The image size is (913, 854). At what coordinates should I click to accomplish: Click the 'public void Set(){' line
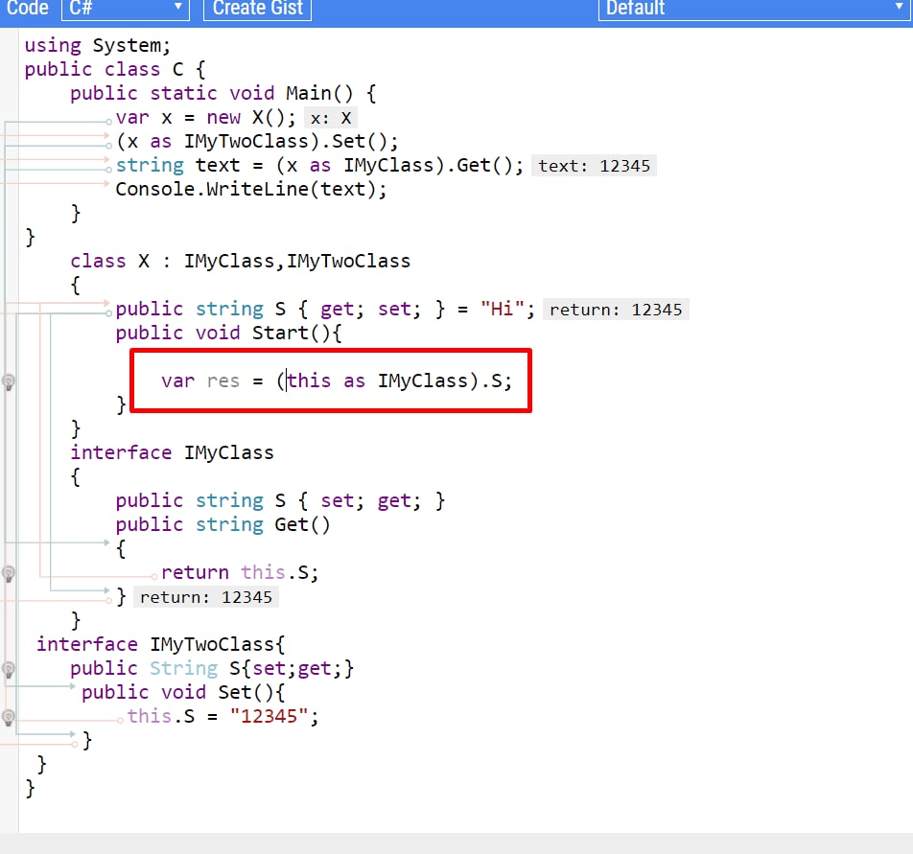183,692
